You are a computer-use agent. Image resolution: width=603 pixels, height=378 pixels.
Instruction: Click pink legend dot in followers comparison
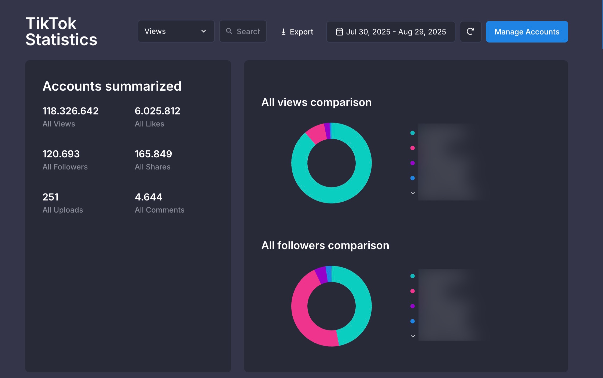pyautogui.click(x=413, y=291)
